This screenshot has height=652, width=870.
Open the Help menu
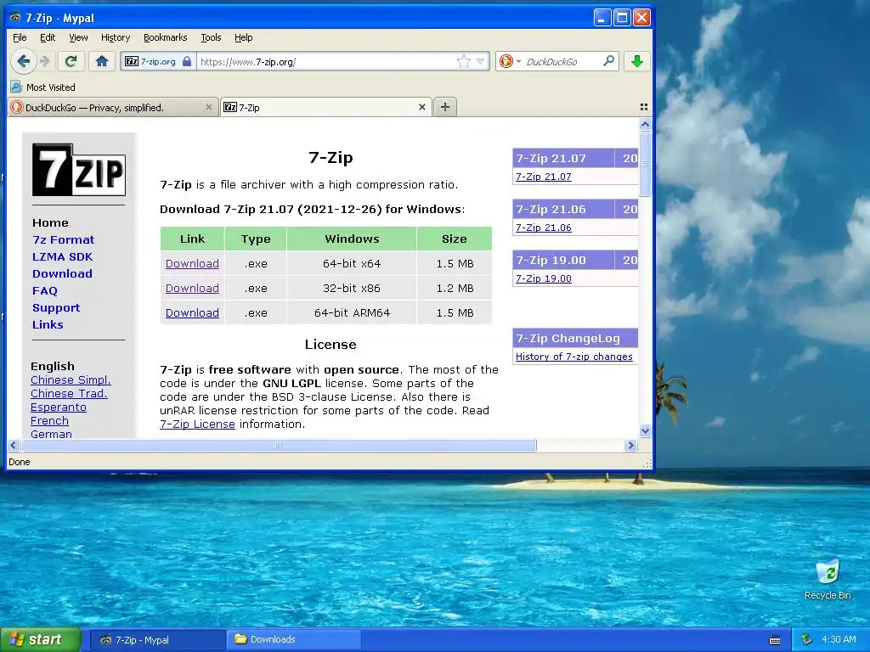pos(244,37)
